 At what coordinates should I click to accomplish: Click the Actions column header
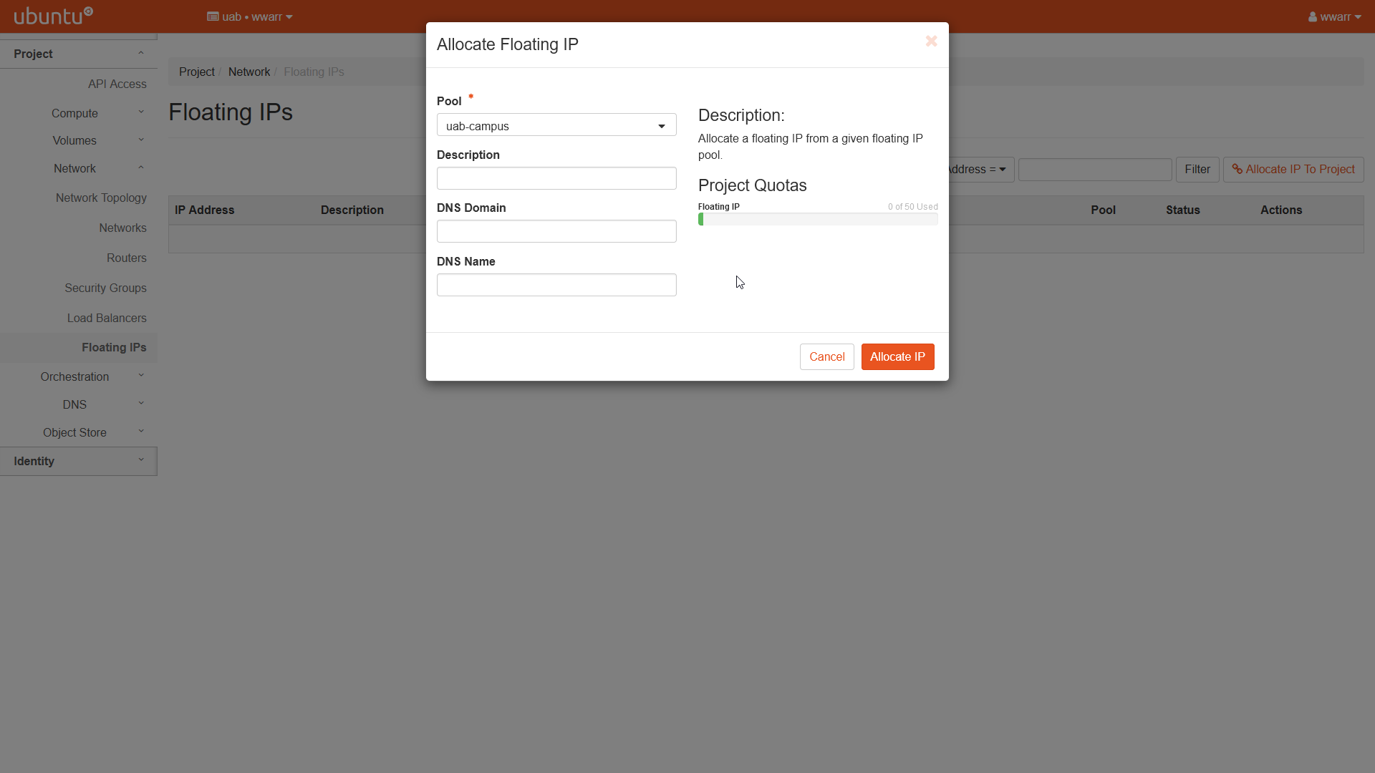pos(1281,210)
